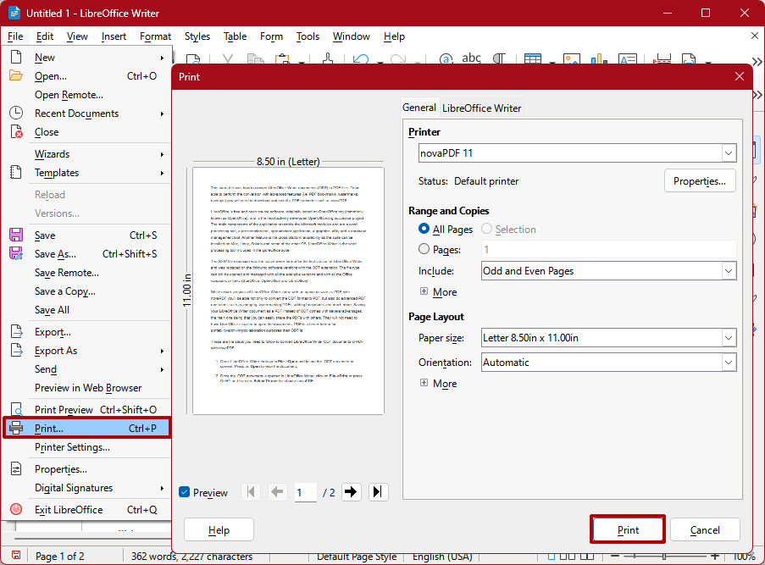This screenshot has height=565, width=765.
Task: Uncheck the Preview checkbox
Action: (184, 491)
